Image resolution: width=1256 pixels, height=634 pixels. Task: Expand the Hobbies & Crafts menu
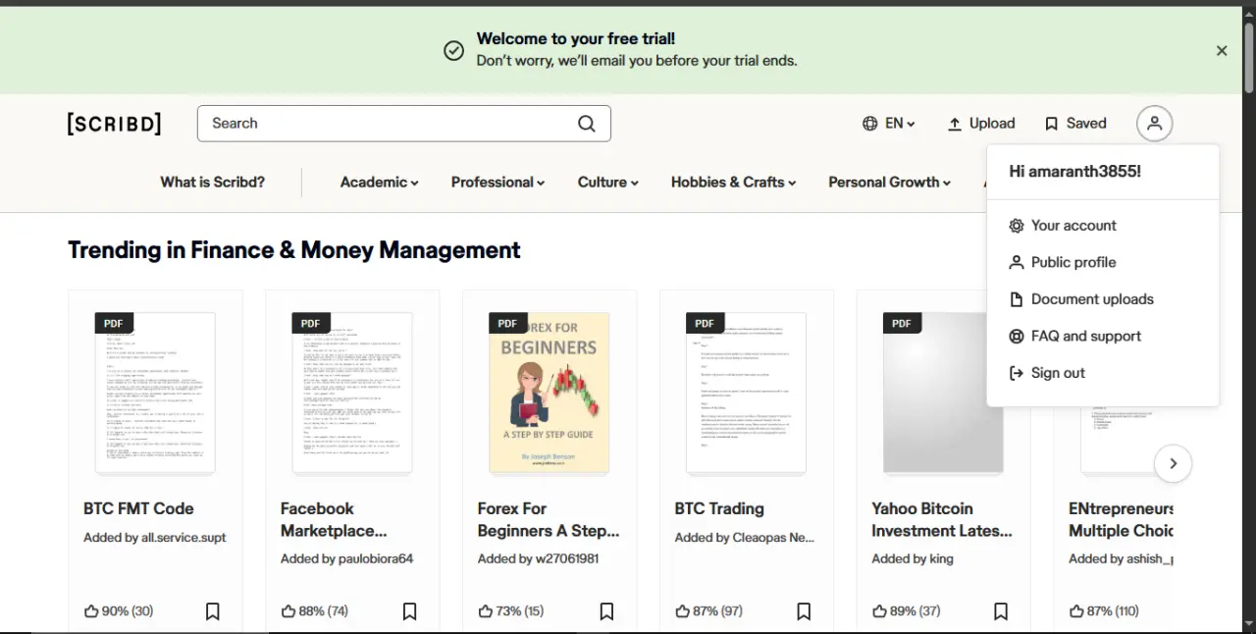733,183
